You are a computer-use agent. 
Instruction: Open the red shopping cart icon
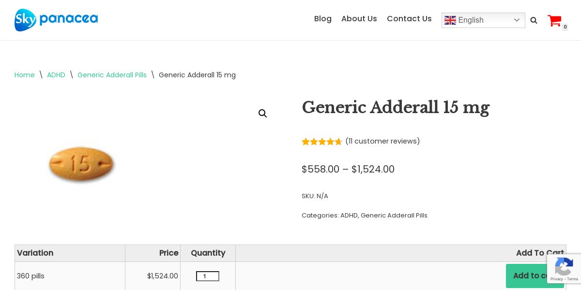(554, 21)
